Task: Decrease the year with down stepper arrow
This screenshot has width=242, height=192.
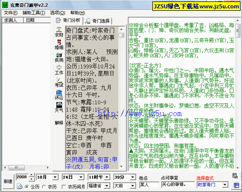Action: click(31, 179)
